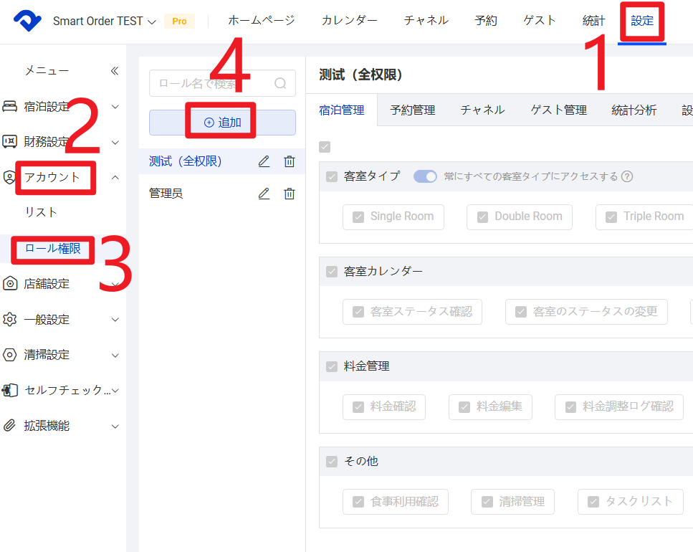Switch to the 予約管理 permission tab
Viewport: 693px width, 552px height.
[412, 110]
